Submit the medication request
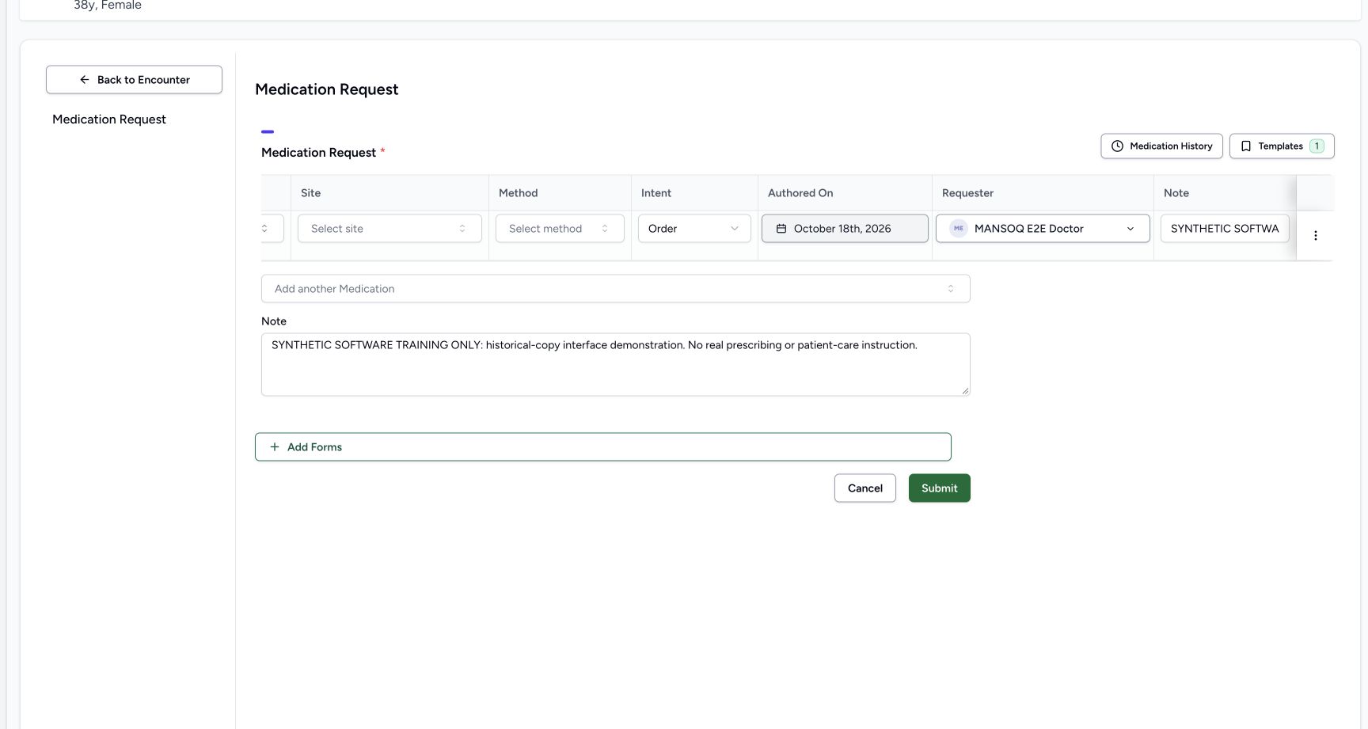This screenshot has width=1368, height=729. [x=939, y=488]
